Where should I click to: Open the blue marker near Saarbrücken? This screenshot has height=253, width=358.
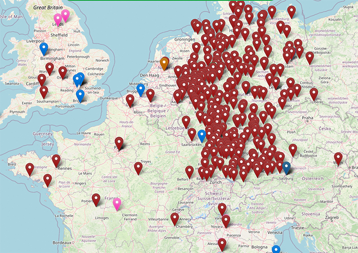(202, 135)
